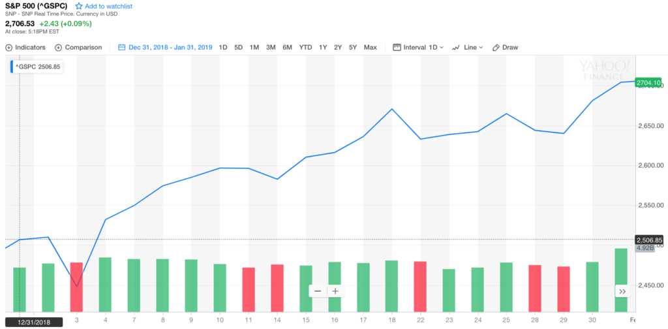Expand the Interval 1D dropdown
Viewport: 668px width, 329px height.
click(418, 48)
